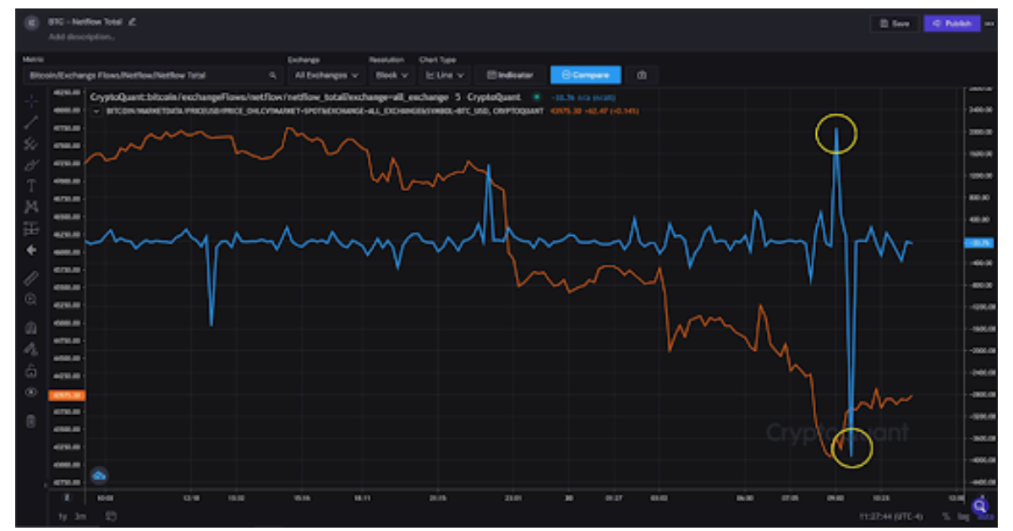Click the Save button
The image size is (1013, 531).
click(894, 24)
